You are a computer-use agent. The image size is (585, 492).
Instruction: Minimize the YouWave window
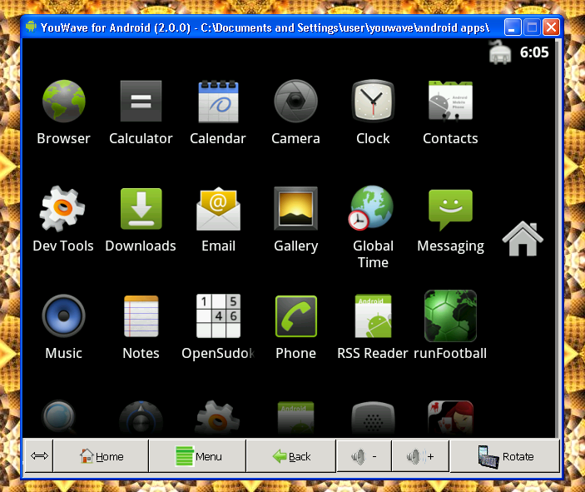[513, 27]
